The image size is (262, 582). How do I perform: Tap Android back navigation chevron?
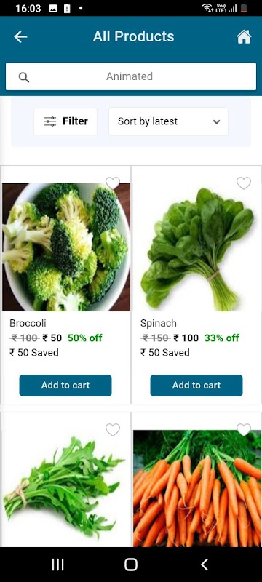[x=204, y=565]
